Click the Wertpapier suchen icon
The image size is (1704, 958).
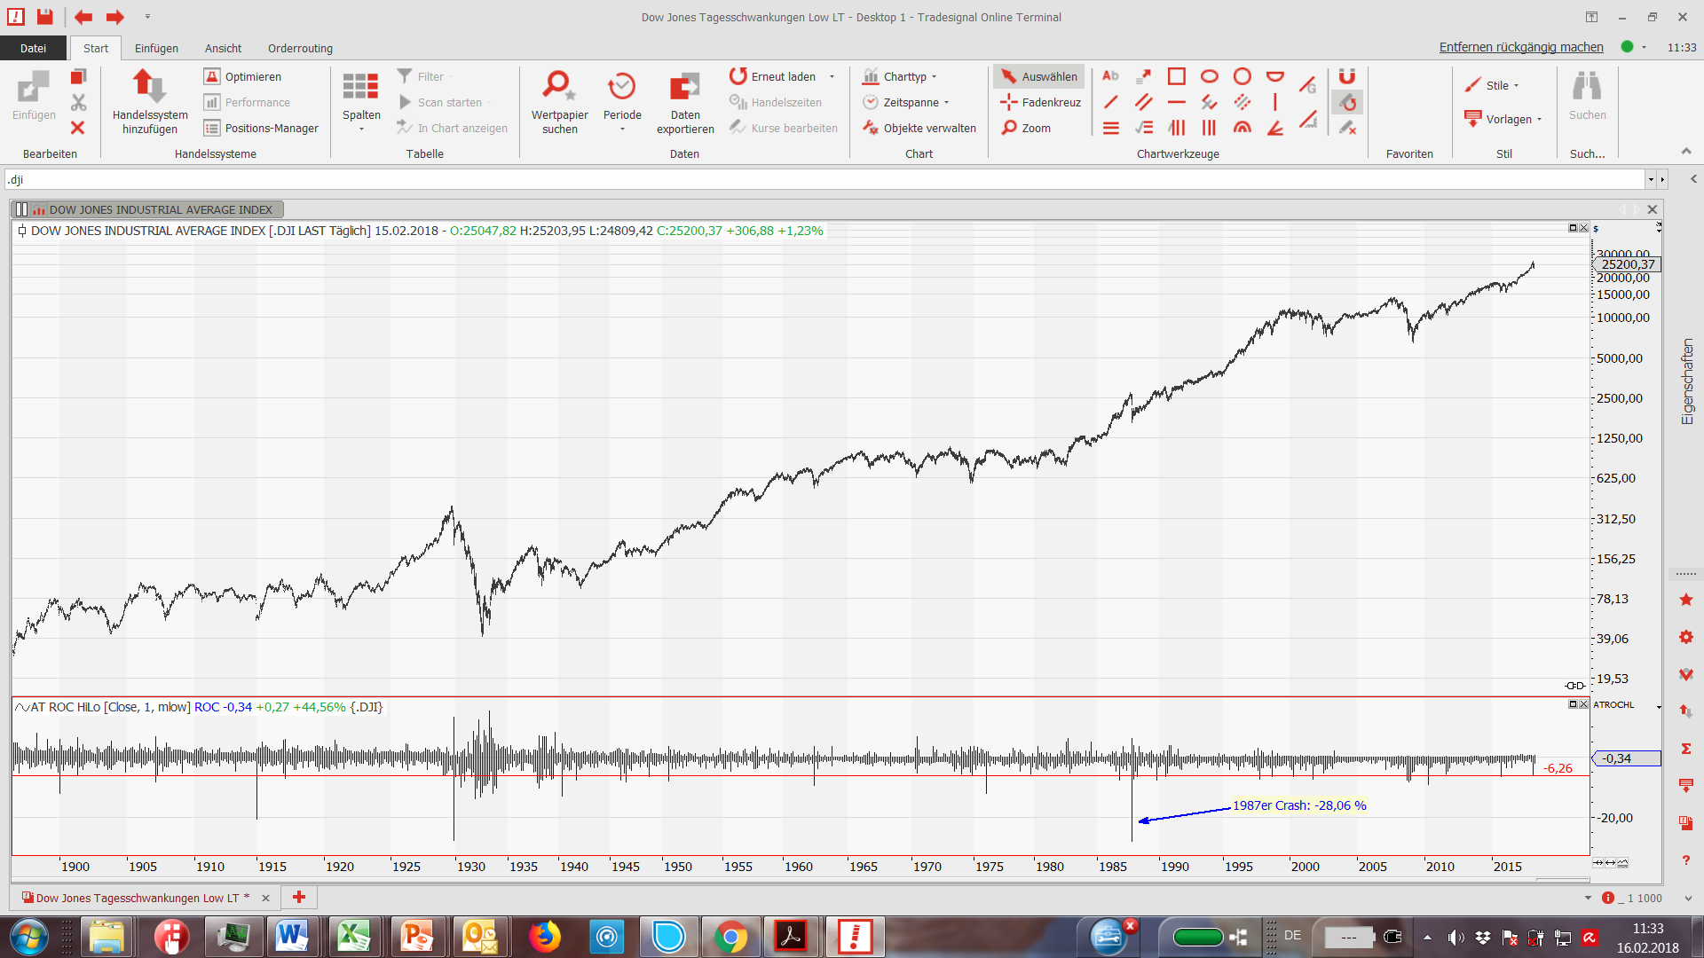[x=559, y=88]
